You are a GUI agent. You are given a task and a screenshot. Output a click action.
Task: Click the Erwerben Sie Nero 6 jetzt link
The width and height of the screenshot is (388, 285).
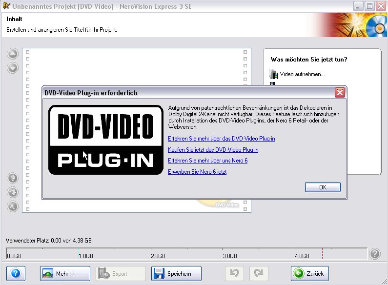point(197,172)
